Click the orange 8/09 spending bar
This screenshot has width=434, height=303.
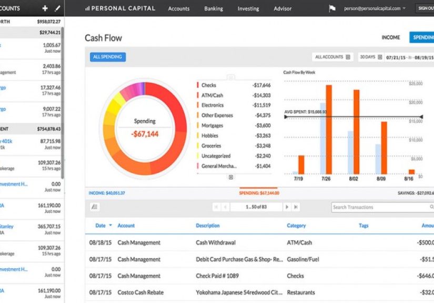tap(384, 148)
